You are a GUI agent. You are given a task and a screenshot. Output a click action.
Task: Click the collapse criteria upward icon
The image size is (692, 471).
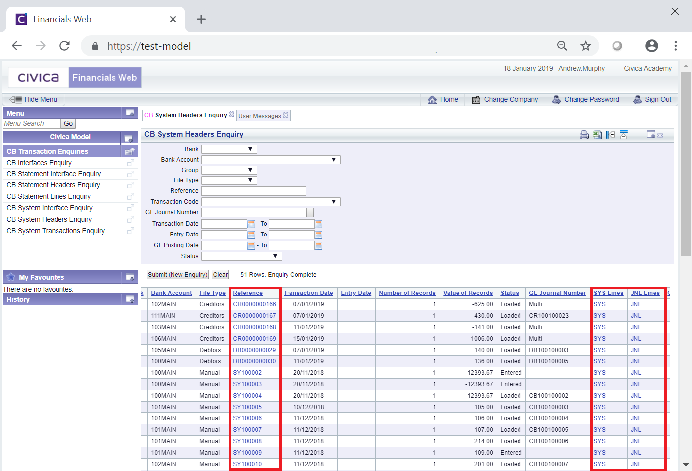pos(624,135)
